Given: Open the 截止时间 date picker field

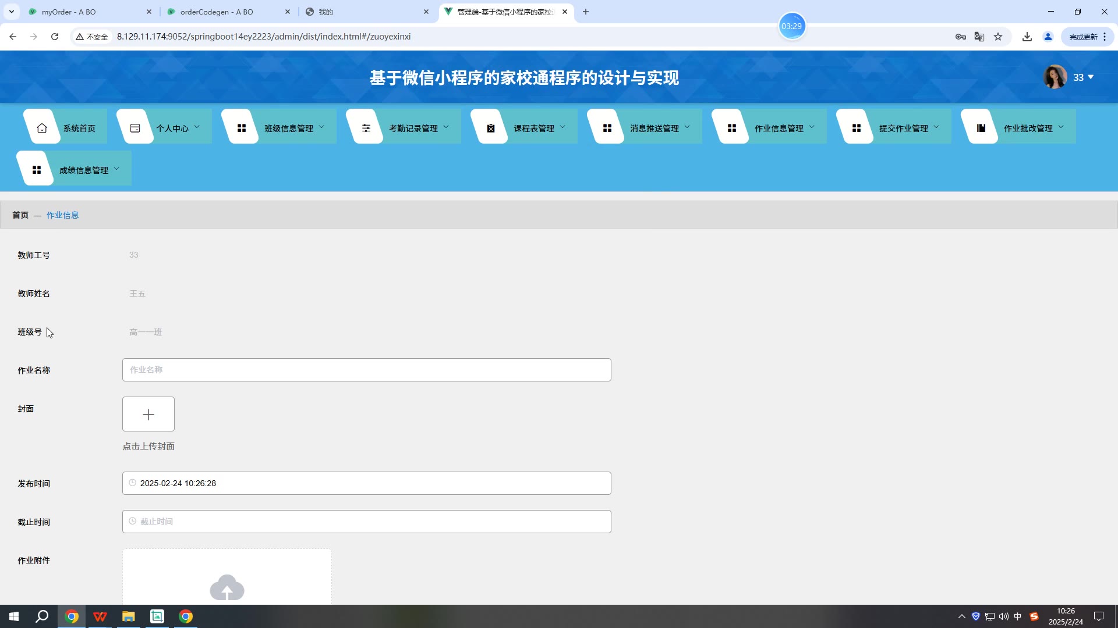Looking at the screenshot, I should pyautogui.click(x=366, y=522).
